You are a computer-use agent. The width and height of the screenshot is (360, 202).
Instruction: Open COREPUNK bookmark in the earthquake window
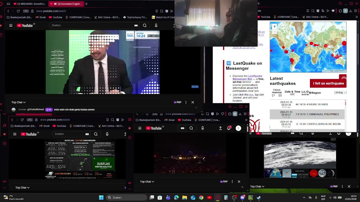tap(286, 17)
